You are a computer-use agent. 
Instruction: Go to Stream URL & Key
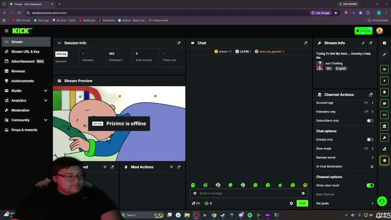[26, 52]
